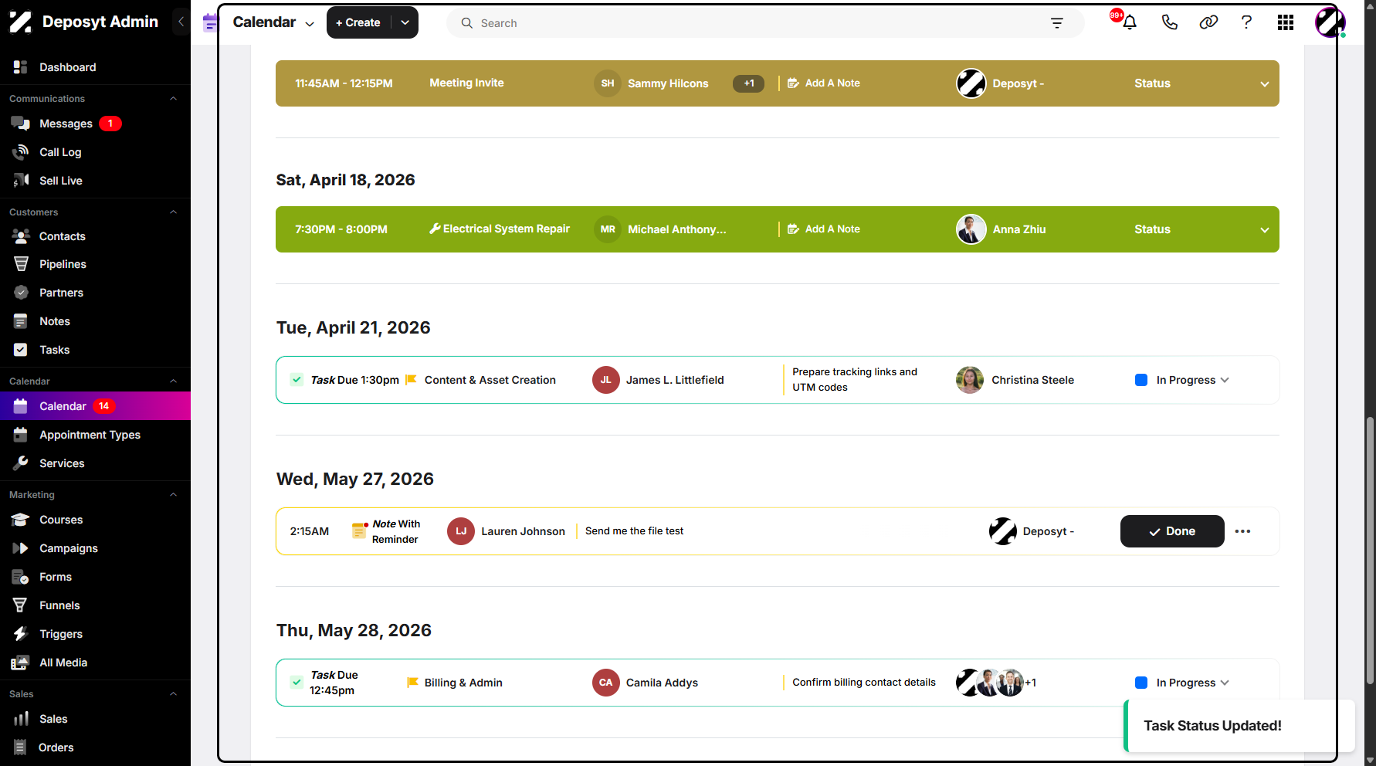The image size is (1376, 766).
Task: Click the blue status color square for Content & Asset Creation
Action: 1140,380
